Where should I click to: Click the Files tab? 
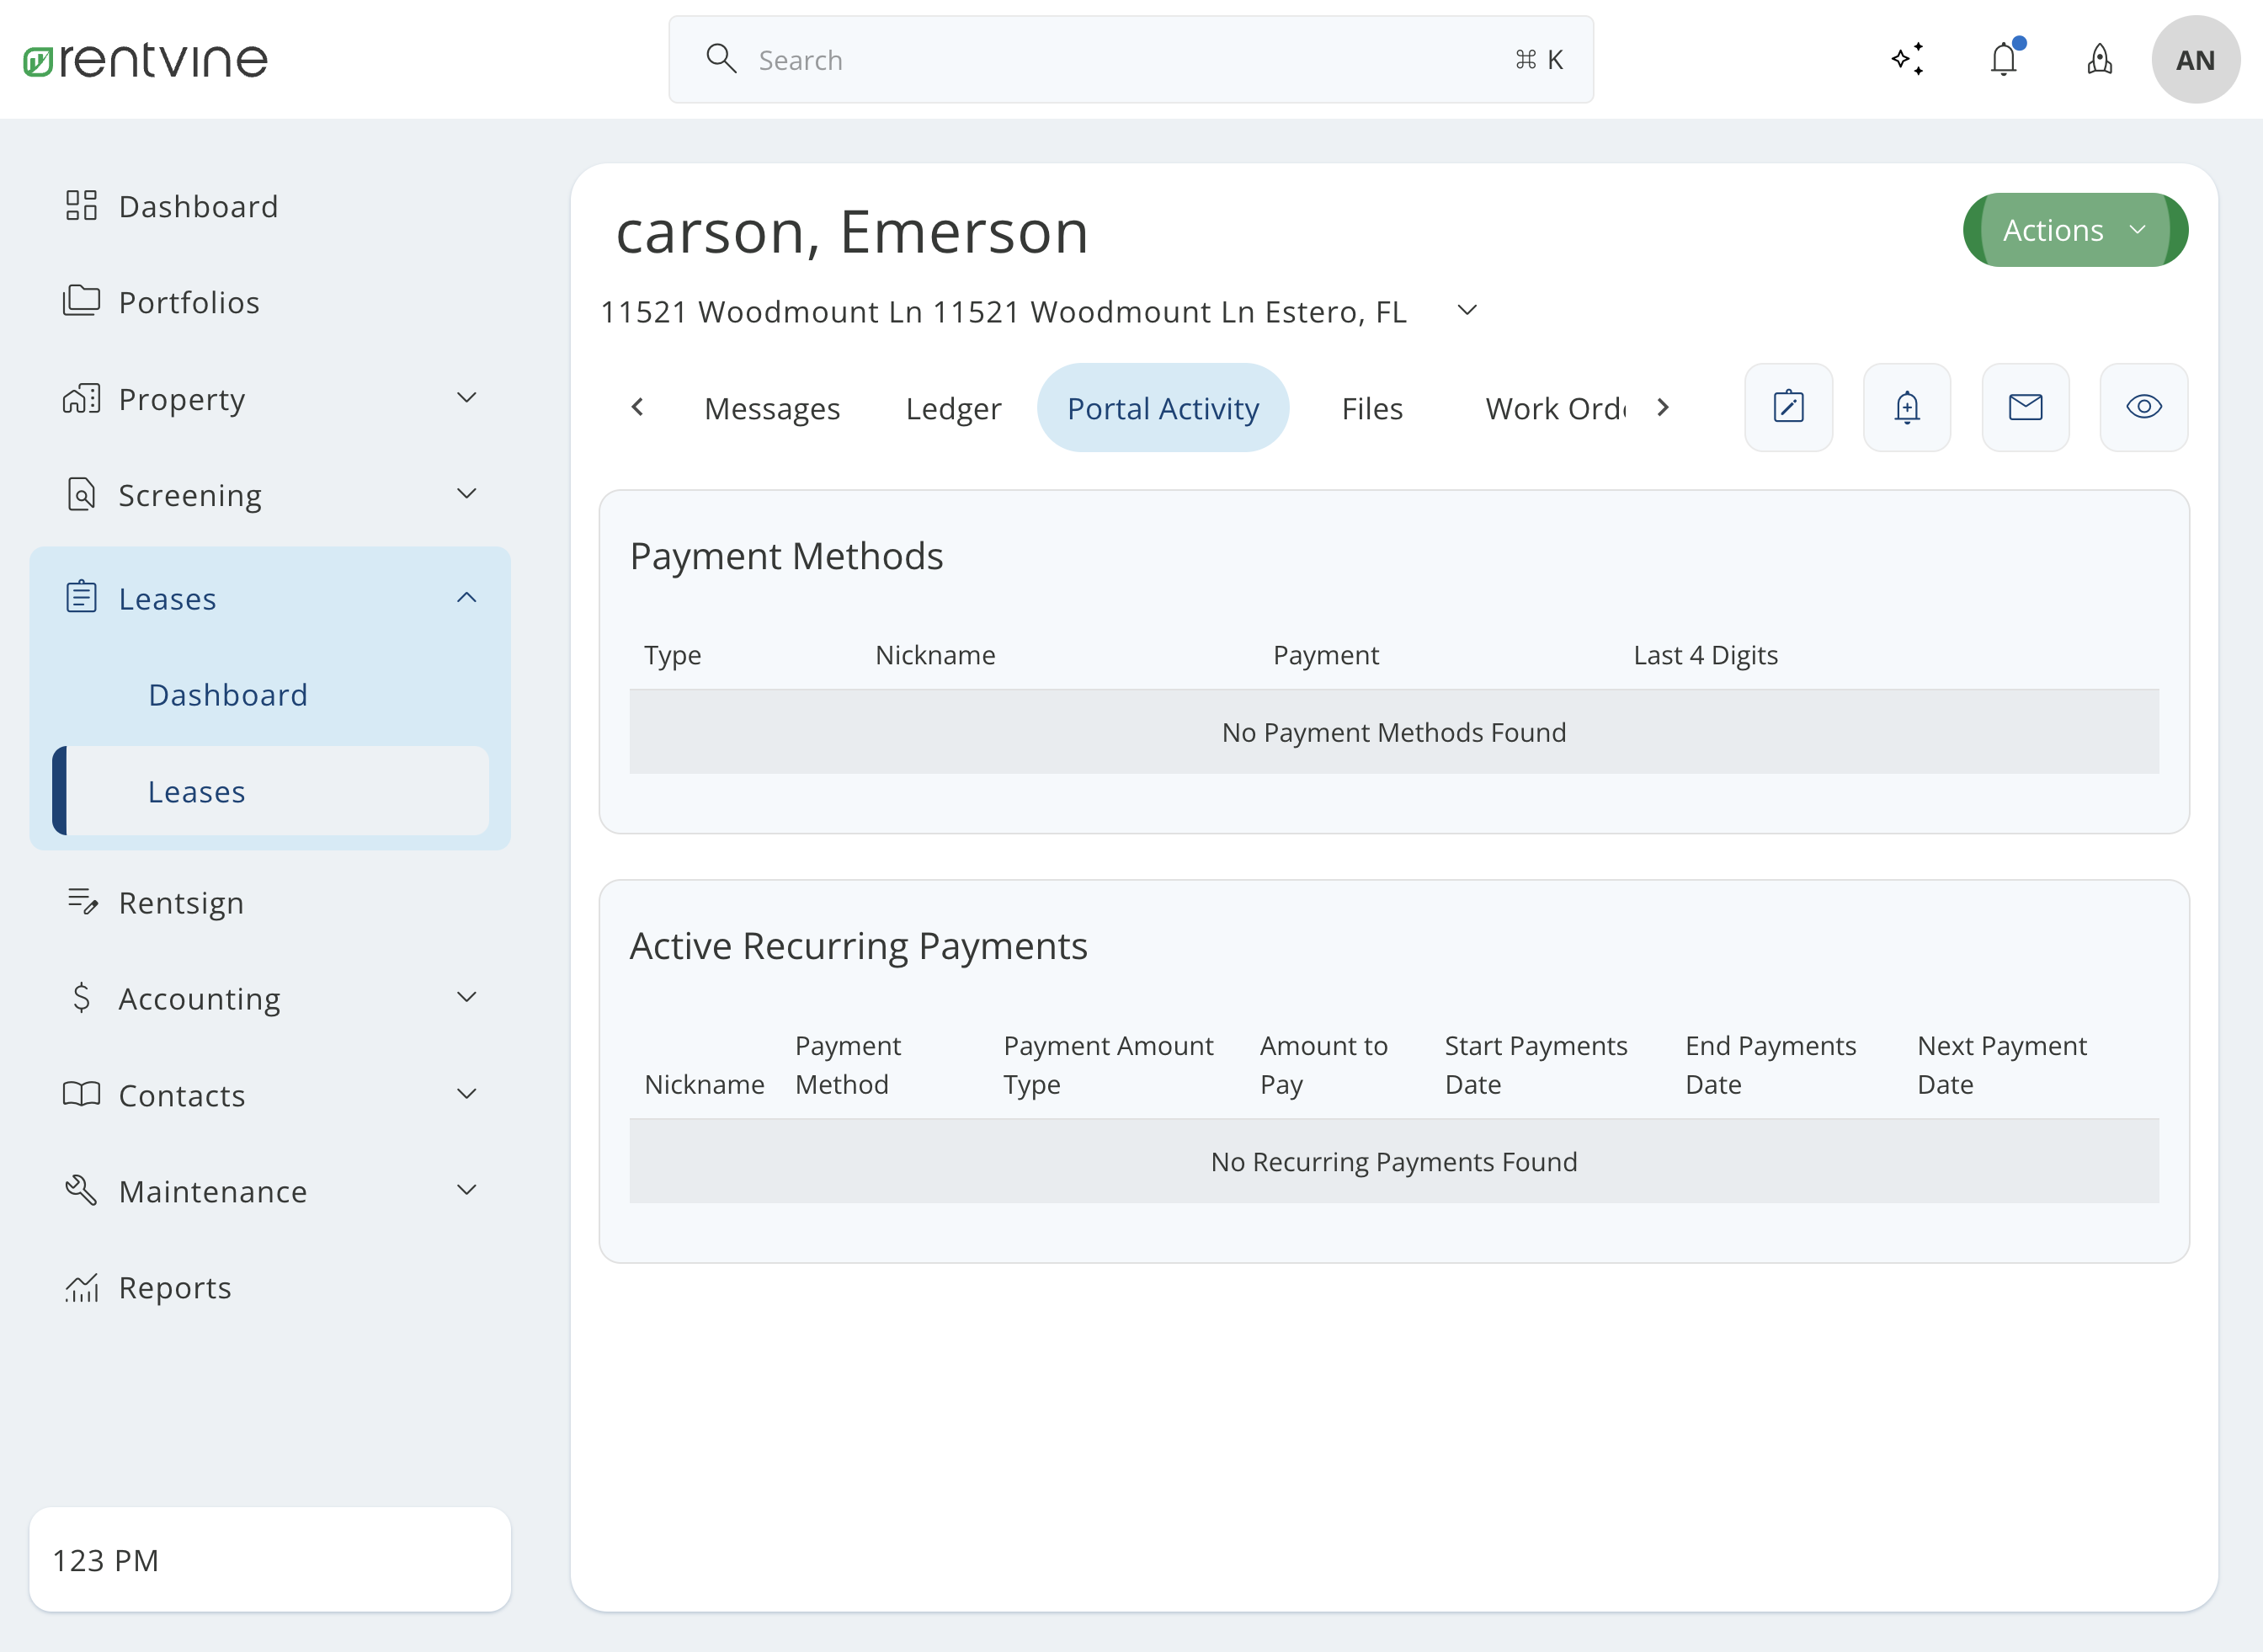coord(1372,408)
